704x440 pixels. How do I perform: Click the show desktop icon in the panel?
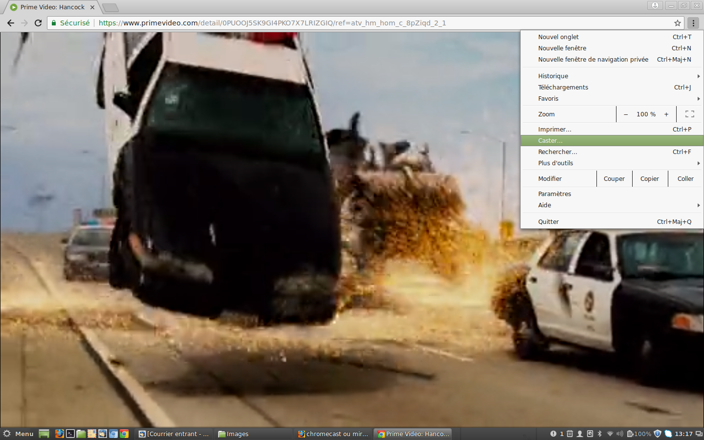point(44,434)
